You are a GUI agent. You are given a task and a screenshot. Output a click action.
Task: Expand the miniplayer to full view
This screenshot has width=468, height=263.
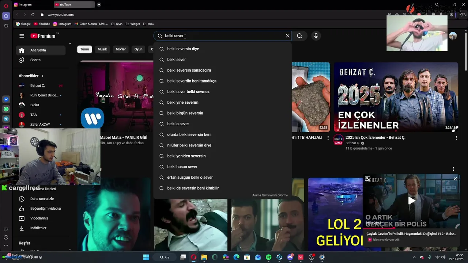pos(367,179)
